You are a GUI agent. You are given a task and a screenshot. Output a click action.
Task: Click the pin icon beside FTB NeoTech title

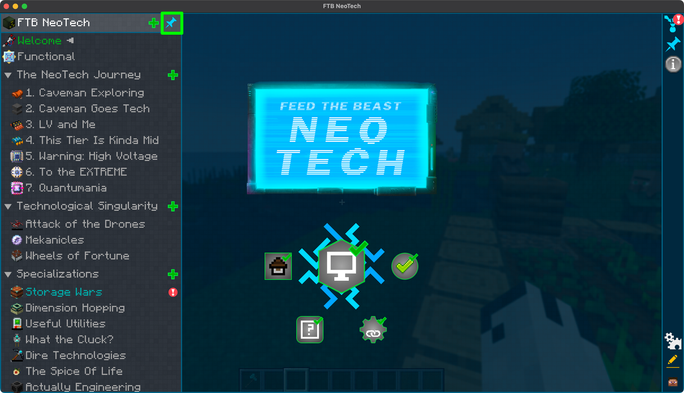[171, 23]
